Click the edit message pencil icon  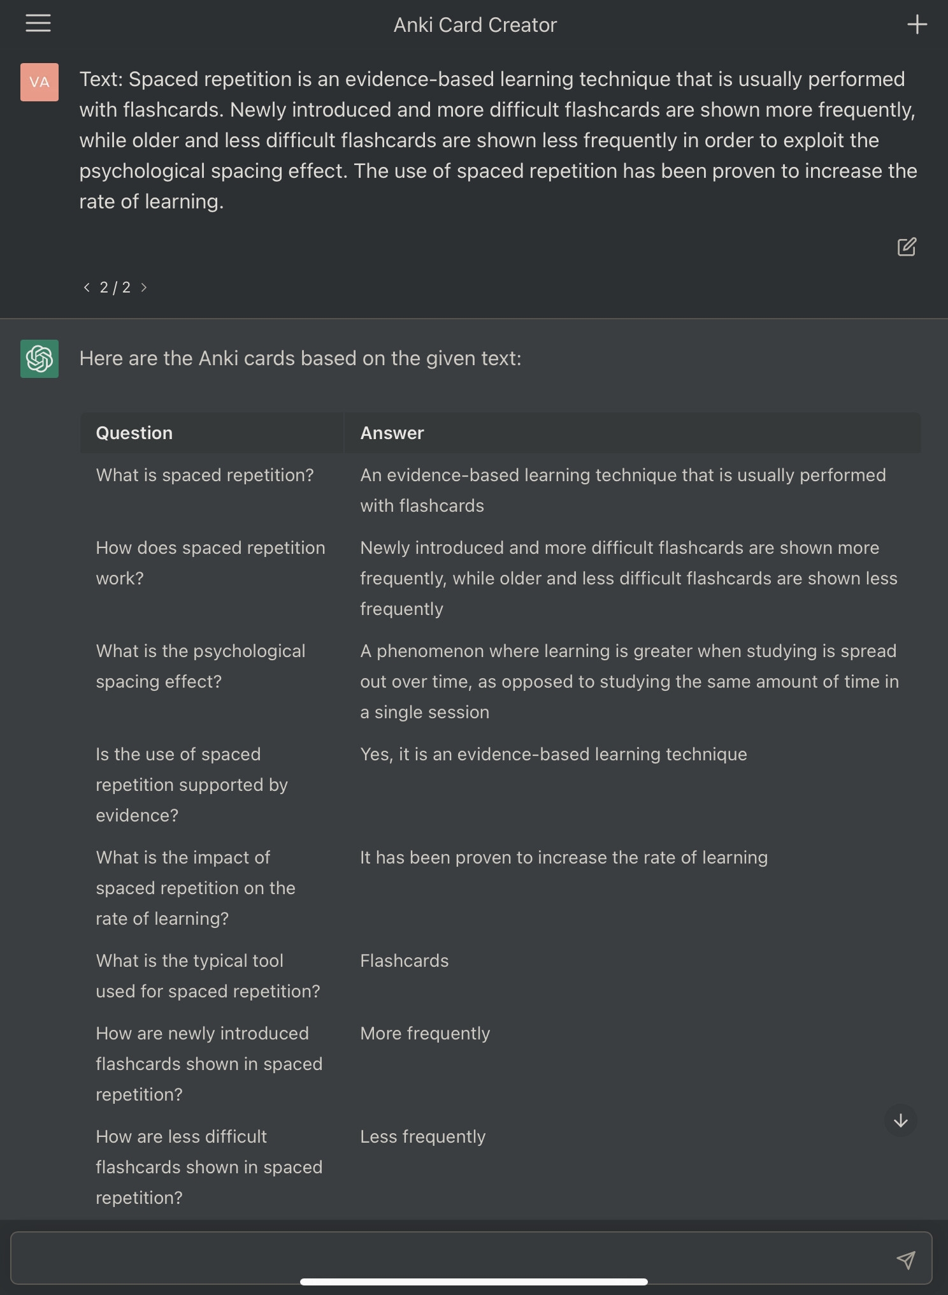click(907, 247)
